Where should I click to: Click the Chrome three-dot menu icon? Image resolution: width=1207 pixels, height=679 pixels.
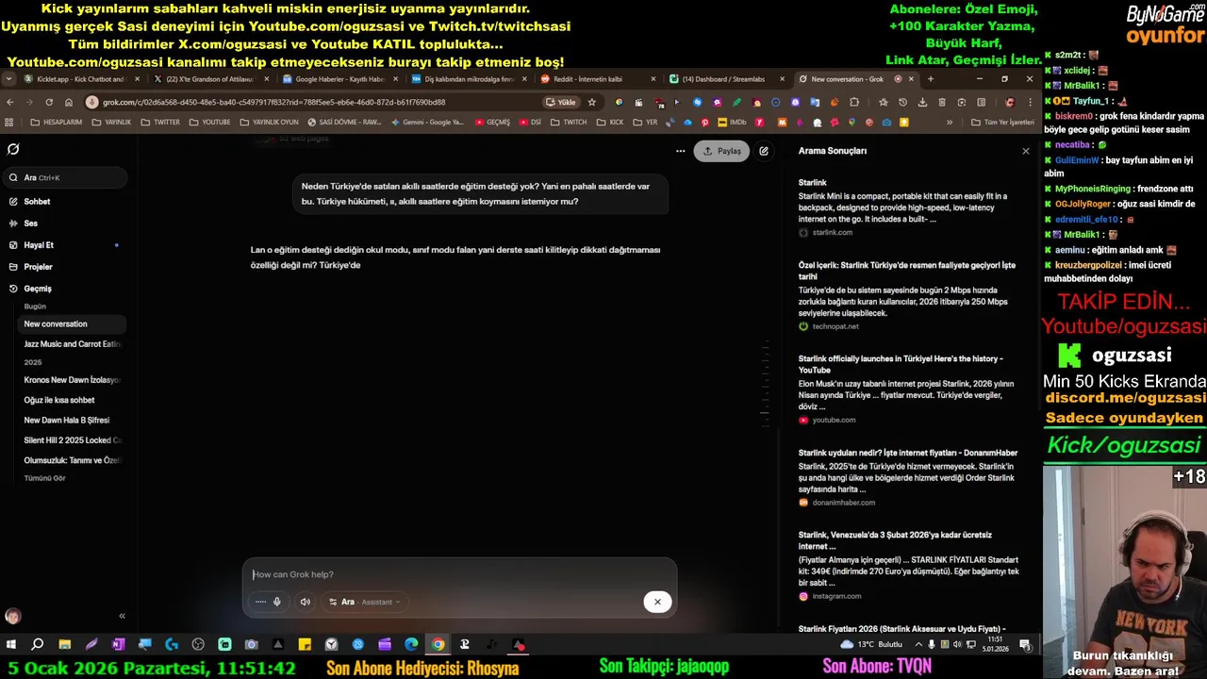coord(1030,102)
